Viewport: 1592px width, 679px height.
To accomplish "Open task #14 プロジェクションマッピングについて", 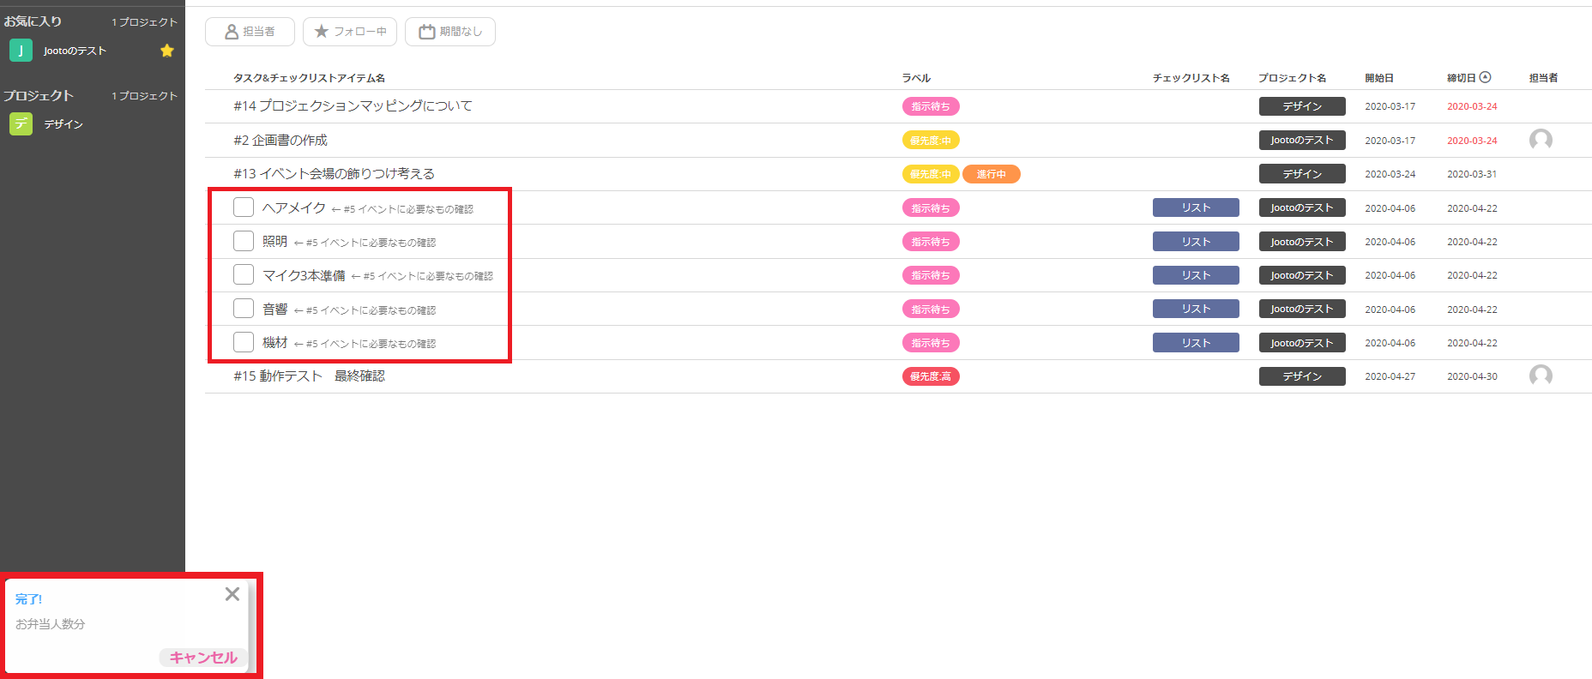I will 353,105.
